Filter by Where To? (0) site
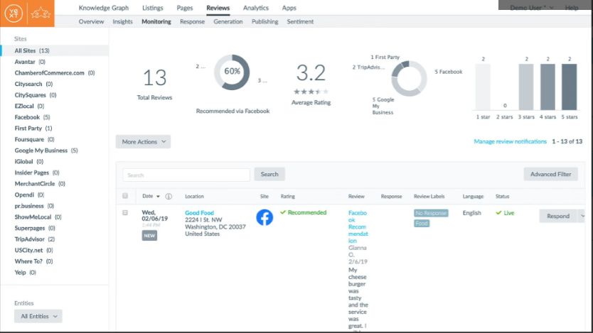 [x=33, y=261]
